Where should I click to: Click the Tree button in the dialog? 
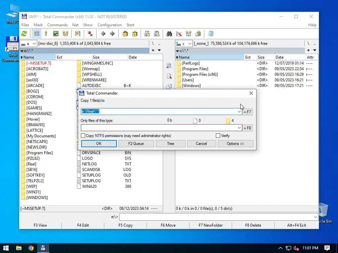click(x=171, y=144)
